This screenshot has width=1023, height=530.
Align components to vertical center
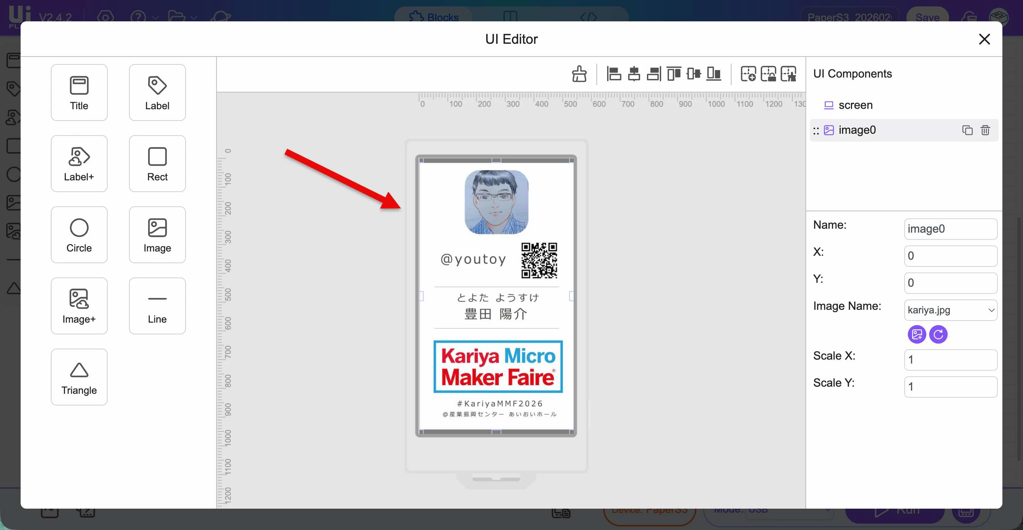[693, 74]
